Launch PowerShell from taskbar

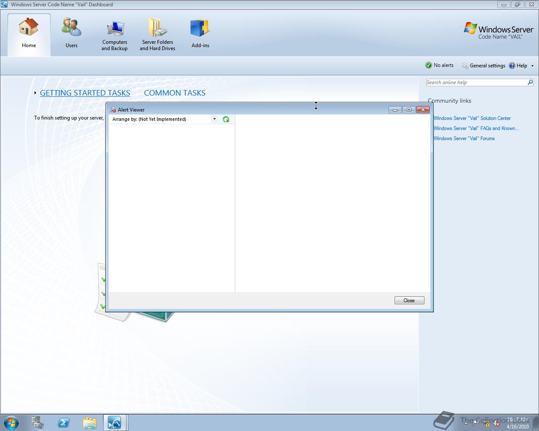coord(64,422)
